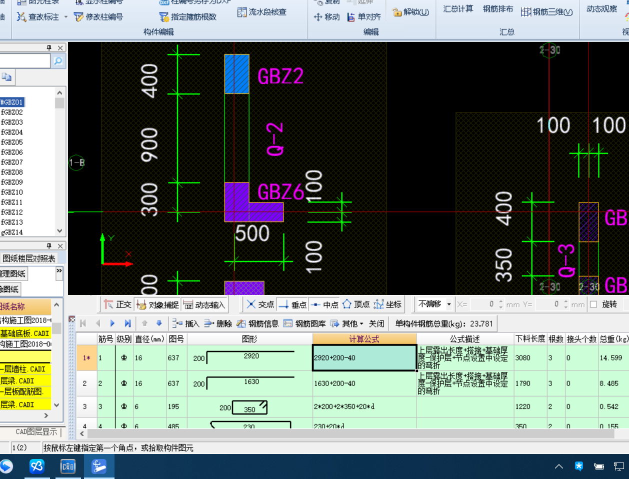Toggle 垂点 perpendicular snap
The image size is (629, 479).
pos(292,304)
